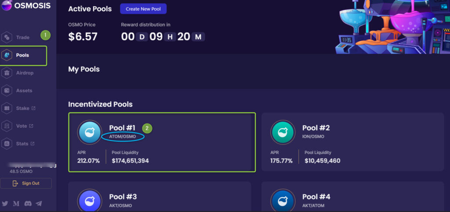The width and height of the screenshot is (450, 212).
Task: Select Pool #3 AKT/OSMO card
Action: (x=160, y=197)
